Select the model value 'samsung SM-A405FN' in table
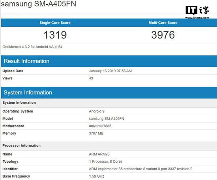 coord(107,119)
